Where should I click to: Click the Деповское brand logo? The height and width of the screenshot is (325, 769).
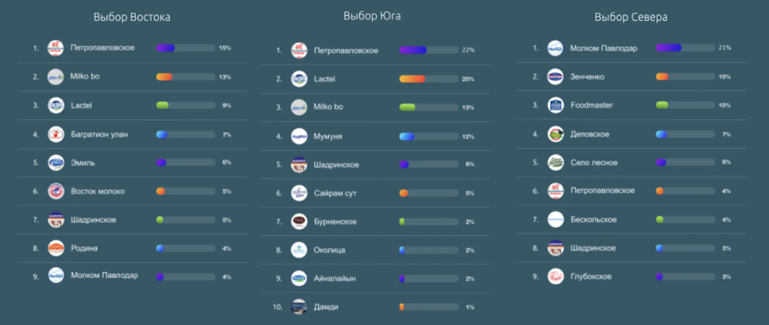pos(555,134)
